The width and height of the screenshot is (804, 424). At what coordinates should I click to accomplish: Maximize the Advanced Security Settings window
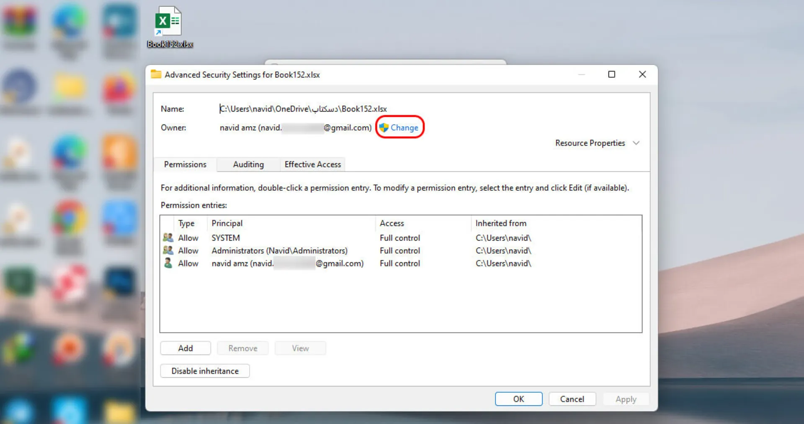click(612, 74)
